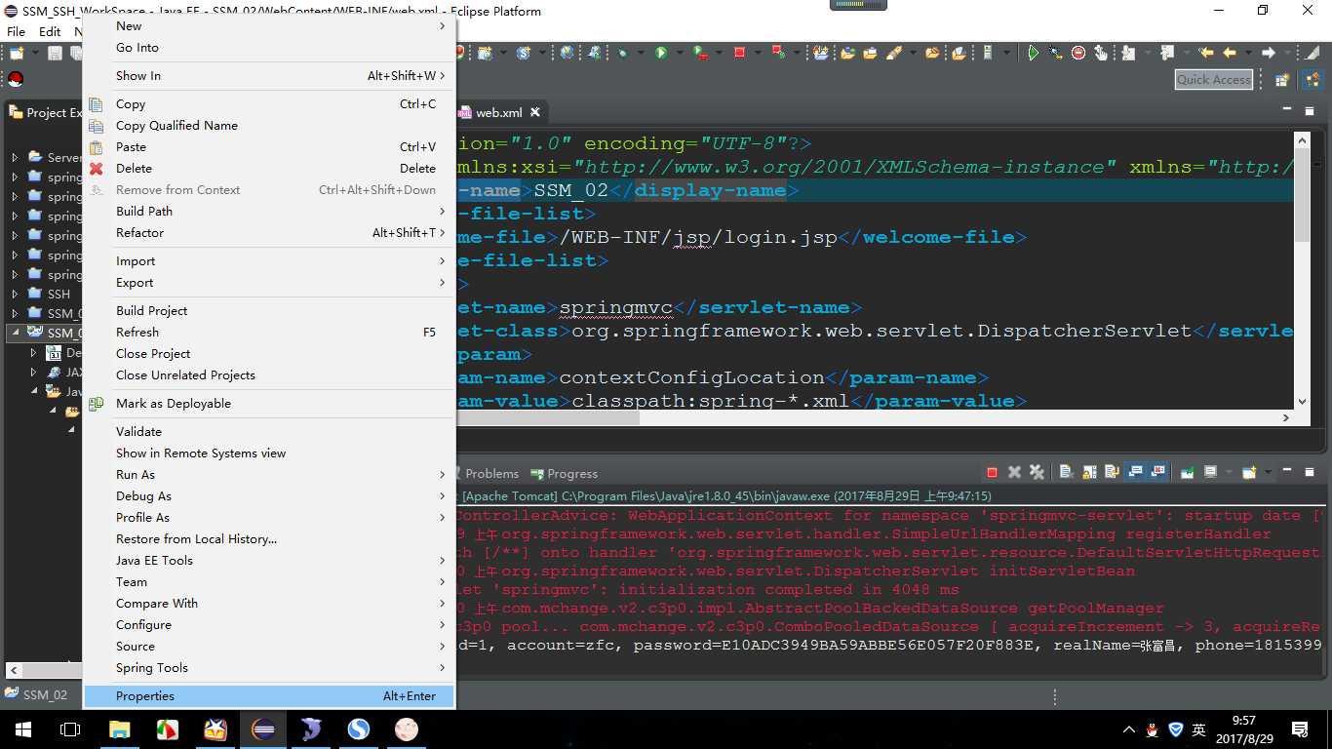Viewport: 1332px width, 749px height.
Task: Choose Refresh in the context menu
Action: (x=270, y=332)
